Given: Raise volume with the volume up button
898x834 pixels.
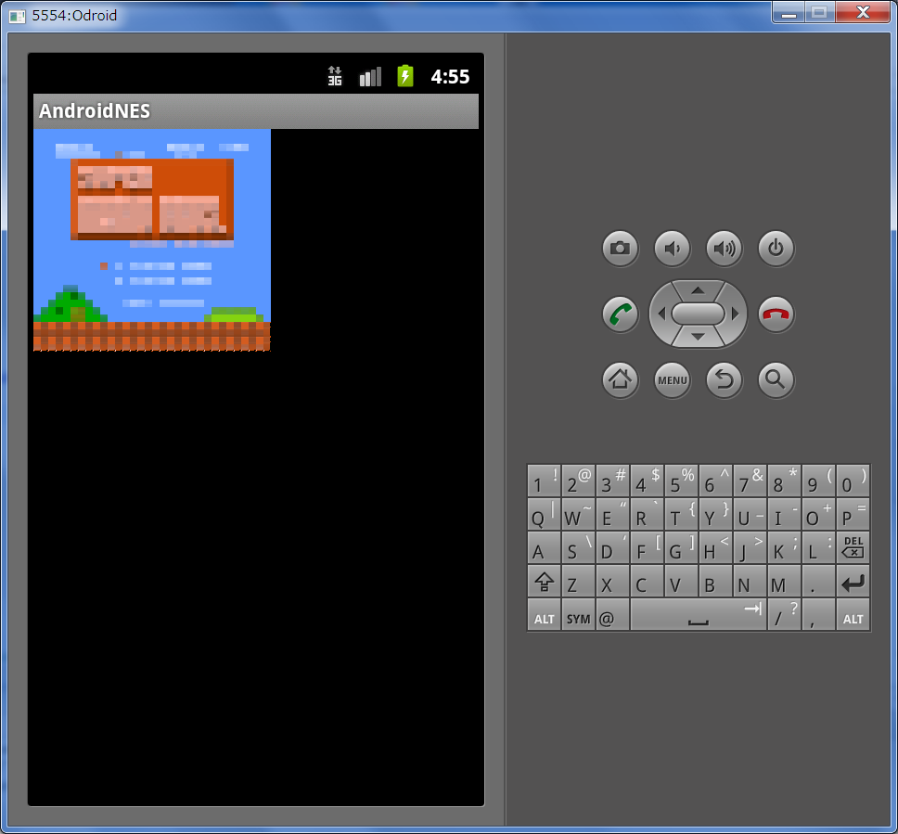Looking at the screenshot, I should pyautogui.click(x=724, y=248).
